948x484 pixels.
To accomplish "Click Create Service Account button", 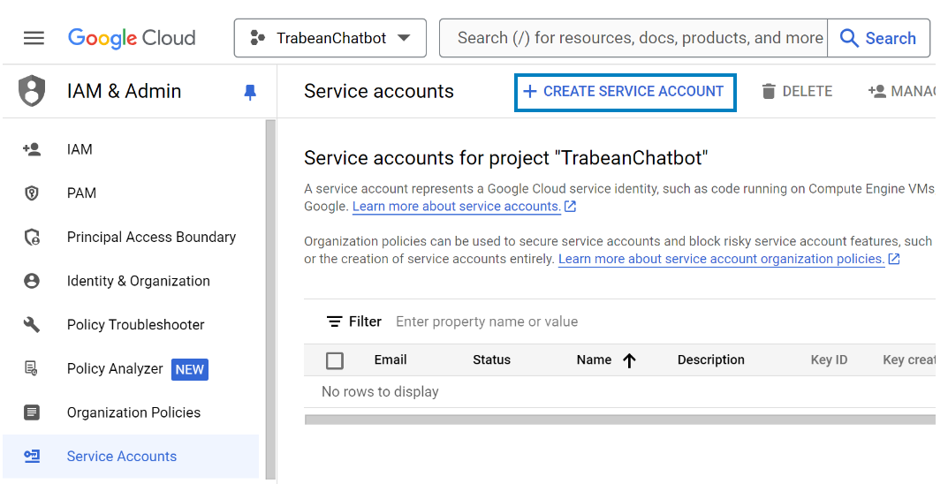I will (x=626, y=93).
